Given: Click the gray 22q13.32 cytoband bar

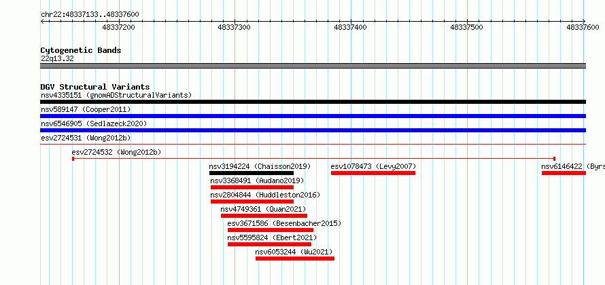Looking at the screenshot, I should tap(313, 66).
